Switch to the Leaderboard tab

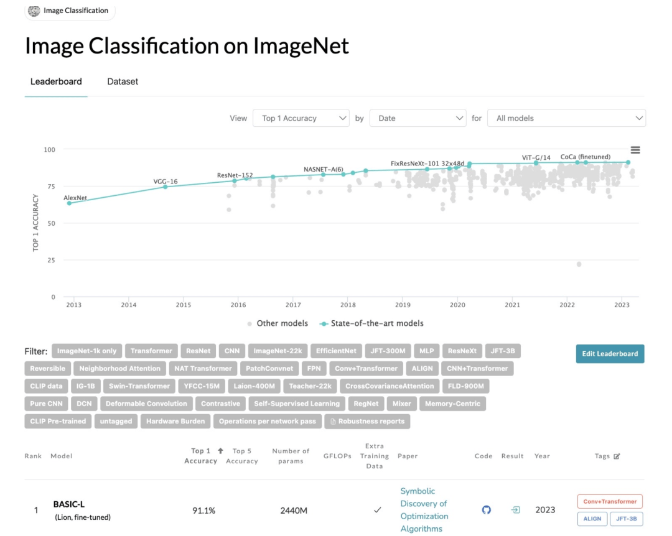[x=56, y=81]
